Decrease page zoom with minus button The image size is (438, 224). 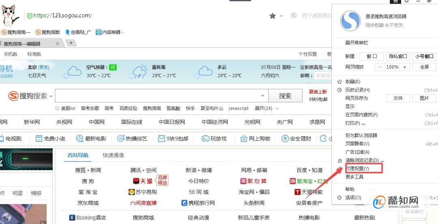point(380,67)
